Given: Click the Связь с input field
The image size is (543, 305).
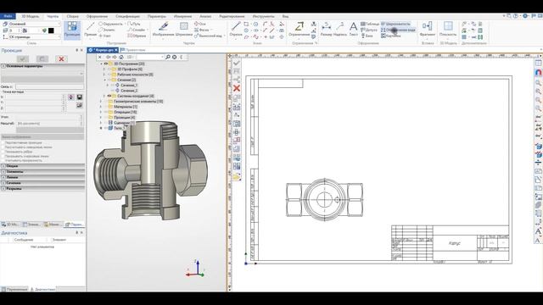Looking at the screenshot, I should click(49, 86).
